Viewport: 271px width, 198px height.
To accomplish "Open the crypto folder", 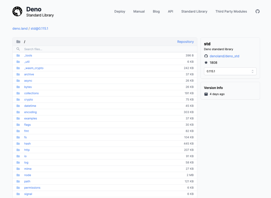I will click(28, 99).
